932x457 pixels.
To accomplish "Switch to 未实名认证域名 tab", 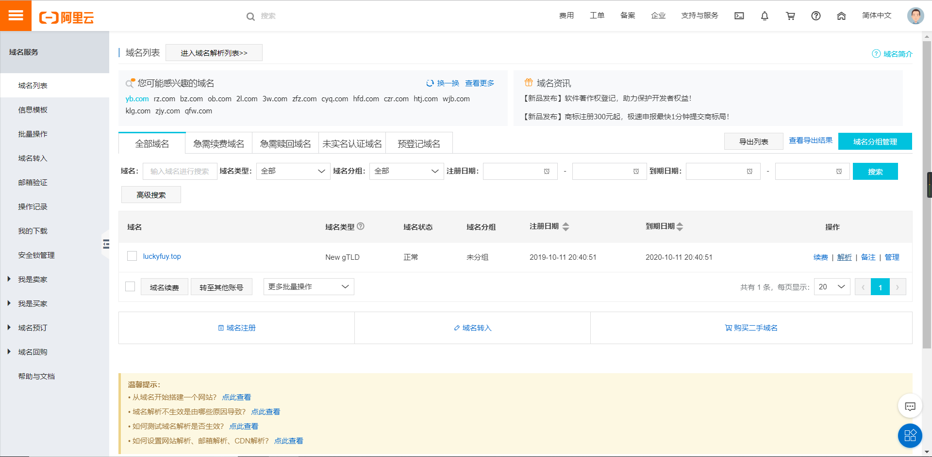I will 352,143.
